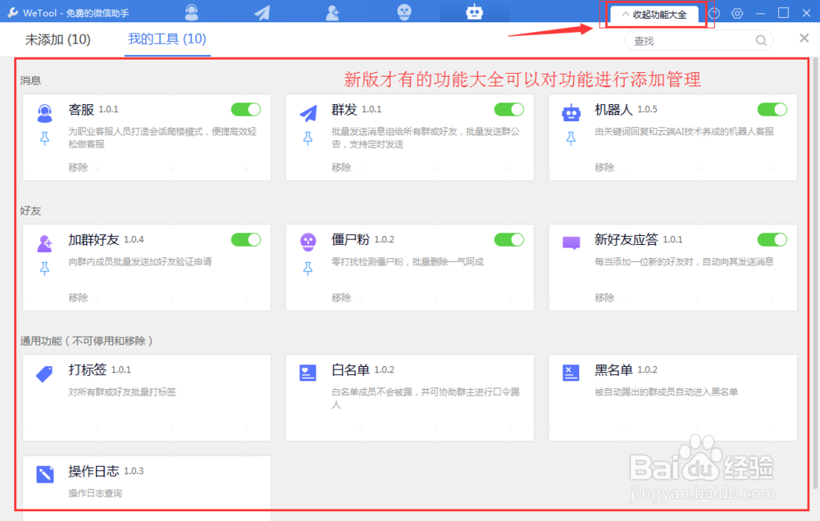Click the 加群好友 title text
The height and width of the screenshot is (521, 820).
pyautogui.click(x=94, y=240)
